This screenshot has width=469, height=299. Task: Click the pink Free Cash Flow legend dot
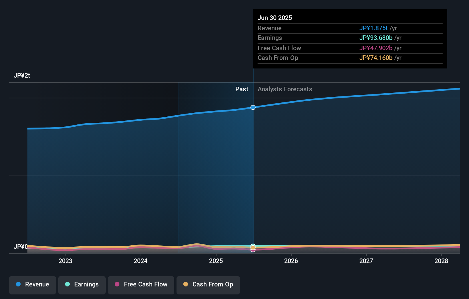[x=117, y=284]
